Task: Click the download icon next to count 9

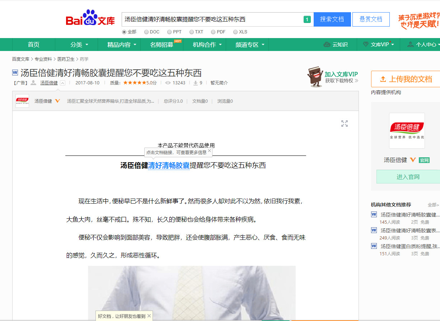Action: (x=195, y=82)
